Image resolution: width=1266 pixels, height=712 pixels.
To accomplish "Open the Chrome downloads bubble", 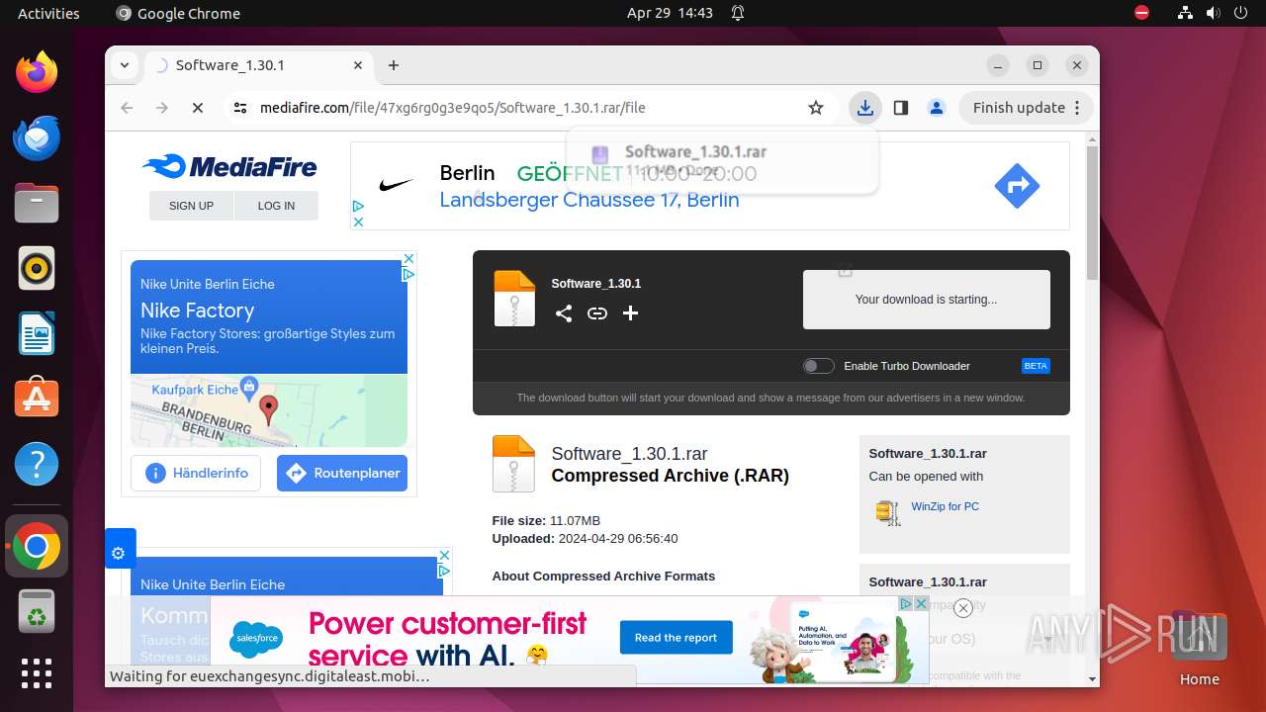I will point(865,108).
